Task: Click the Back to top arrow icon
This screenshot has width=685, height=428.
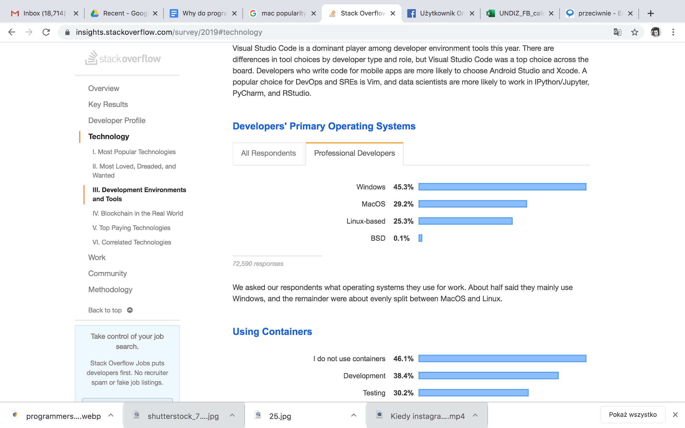Action: (x=130, y=310)
